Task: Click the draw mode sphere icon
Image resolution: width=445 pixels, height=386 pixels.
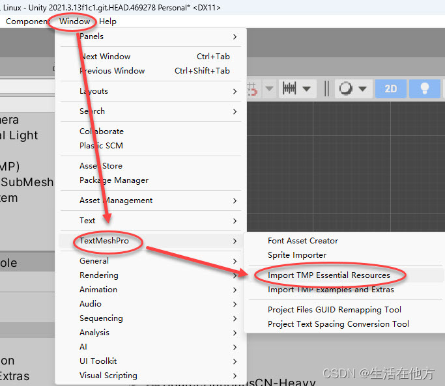Action: click(x=346, y=89)
